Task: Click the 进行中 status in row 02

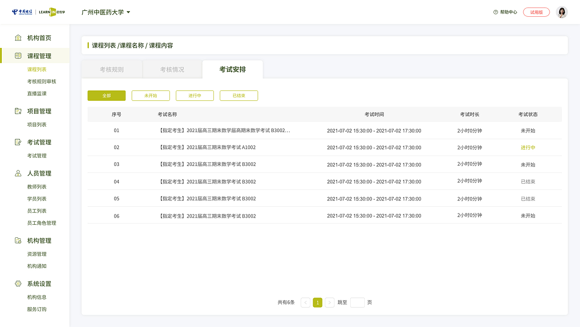Action: [x=528, y=147]
